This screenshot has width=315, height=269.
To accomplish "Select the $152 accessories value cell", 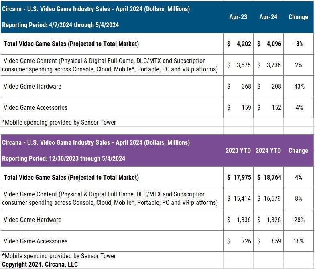I will tap(268, 107).
